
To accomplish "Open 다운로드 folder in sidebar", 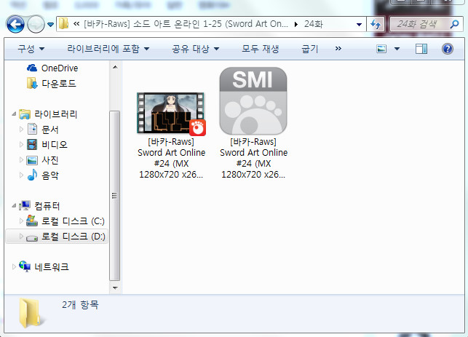I will (x=59, y=84).
